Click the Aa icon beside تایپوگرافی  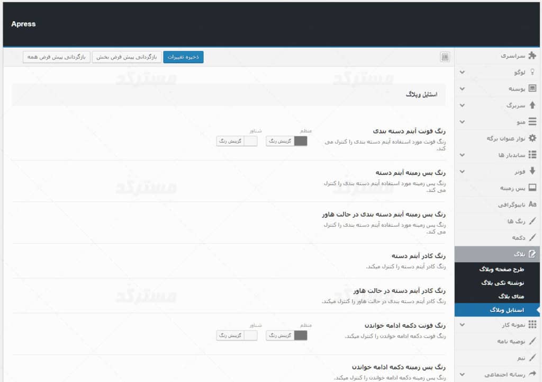(532, 204)
